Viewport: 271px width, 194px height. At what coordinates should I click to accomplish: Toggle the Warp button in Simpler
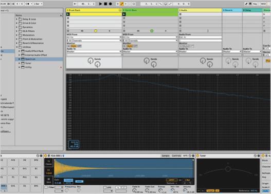point(172,180)
